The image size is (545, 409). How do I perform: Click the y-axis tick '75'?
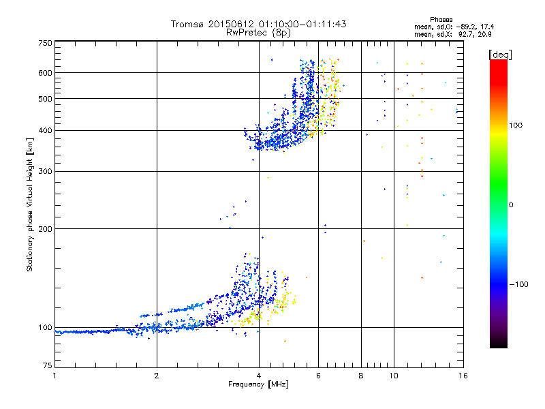pyautogui.click(x=47, y=365)
